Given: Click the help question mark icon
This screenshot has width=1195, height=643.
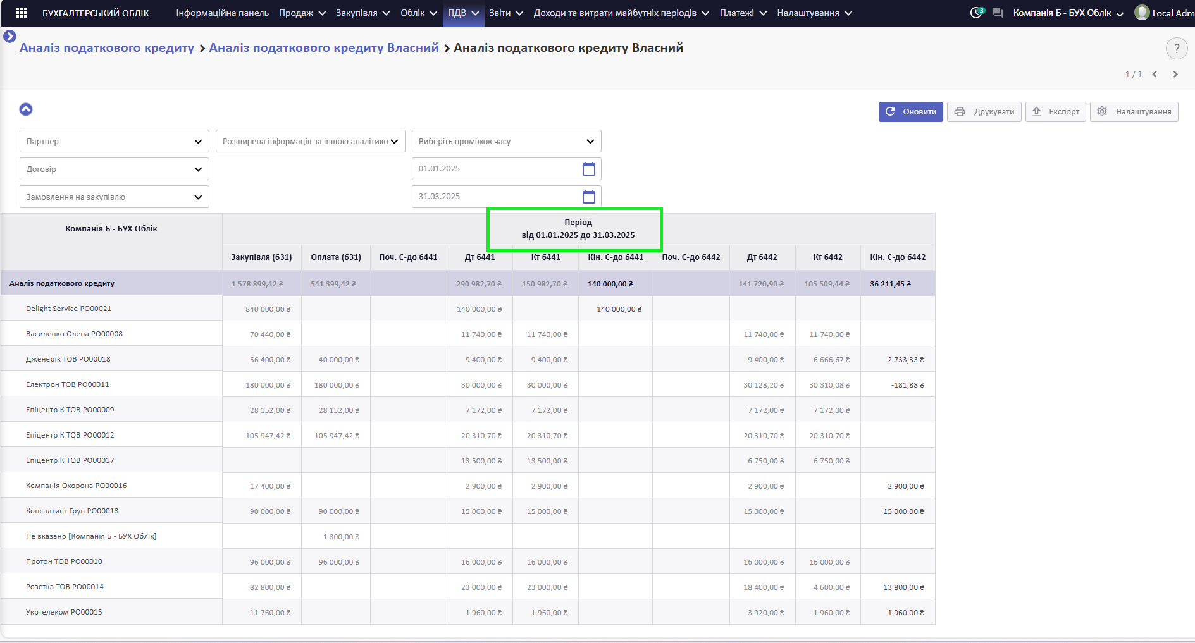Looking at the screenshot, I should tap(1177, 48).
